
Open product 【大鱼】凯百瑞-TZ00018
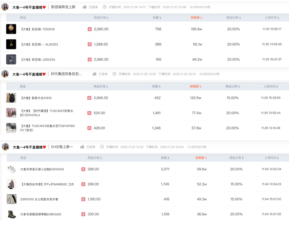(37, 29)
